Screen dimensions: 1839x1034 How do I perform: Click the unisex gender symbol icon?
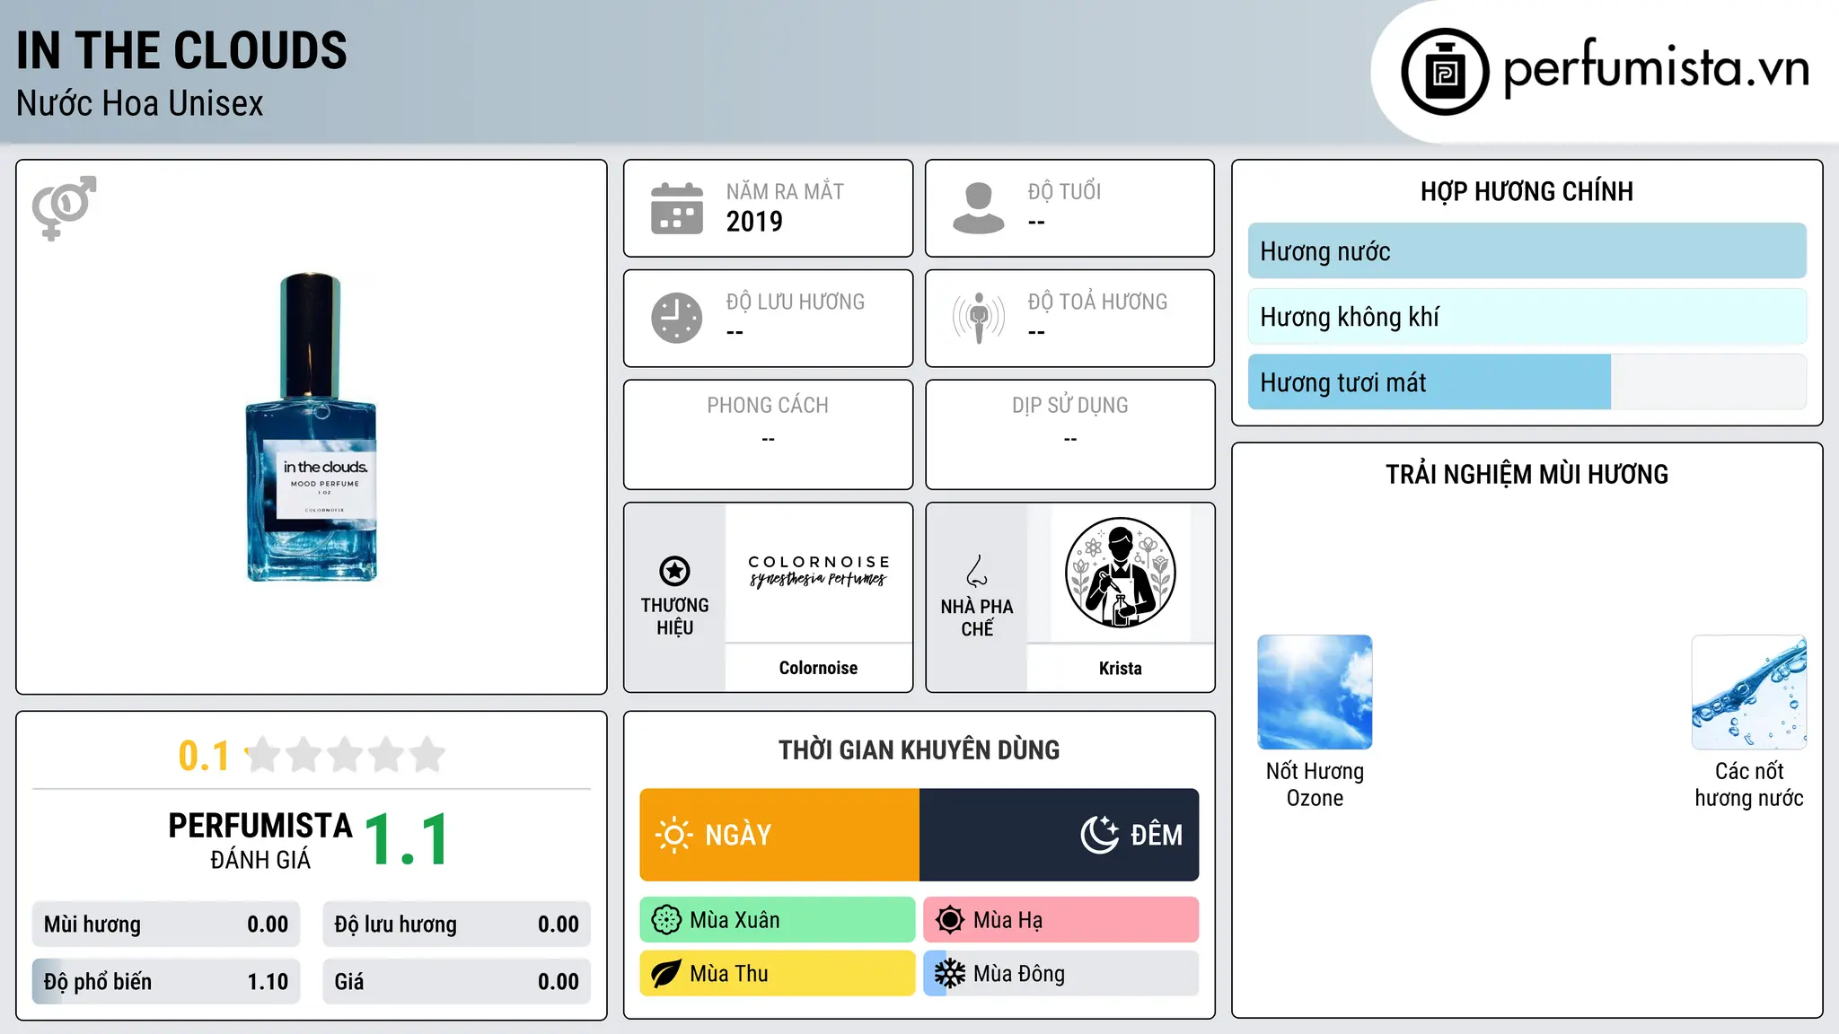(64, 208)
